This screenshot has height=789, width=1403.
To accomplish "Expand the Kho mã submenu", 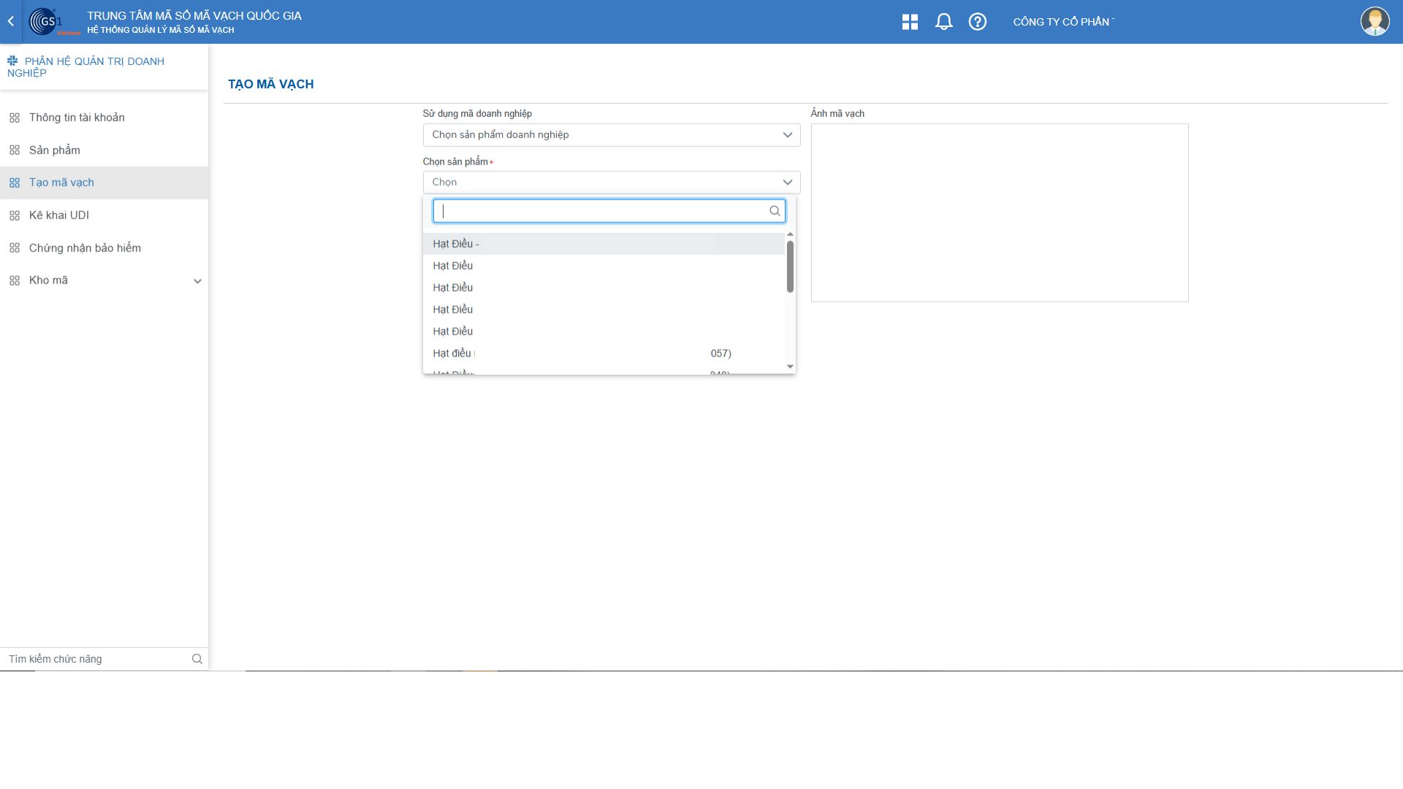I will click(197, 281).
